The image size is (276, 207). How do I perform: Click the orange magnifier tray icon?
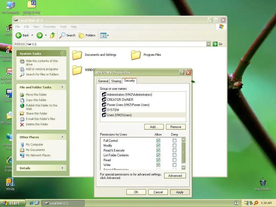pyautogui.click(x=256, y=203)
